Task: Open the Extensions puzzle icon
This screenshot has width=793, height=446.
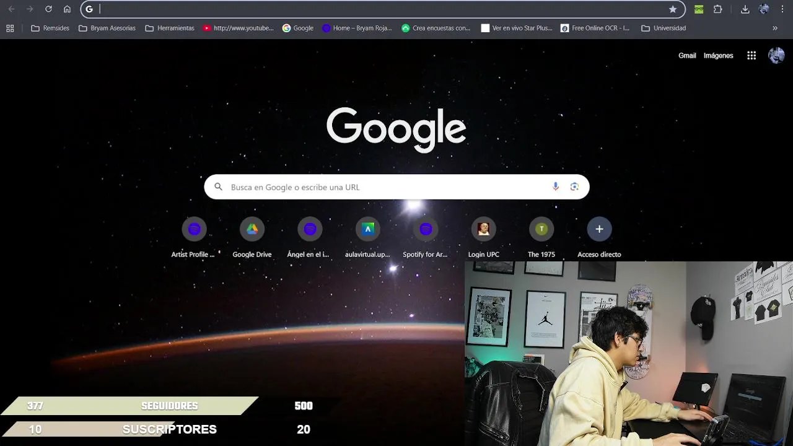Action: [718, 9]
